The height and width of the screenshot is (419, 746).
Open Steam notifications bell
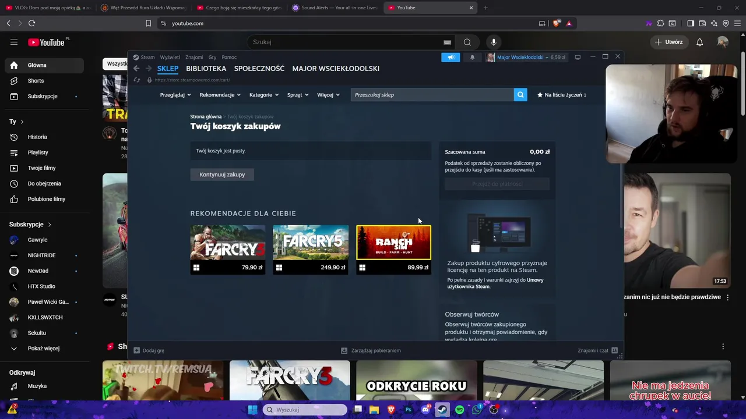tap(472, 57)
